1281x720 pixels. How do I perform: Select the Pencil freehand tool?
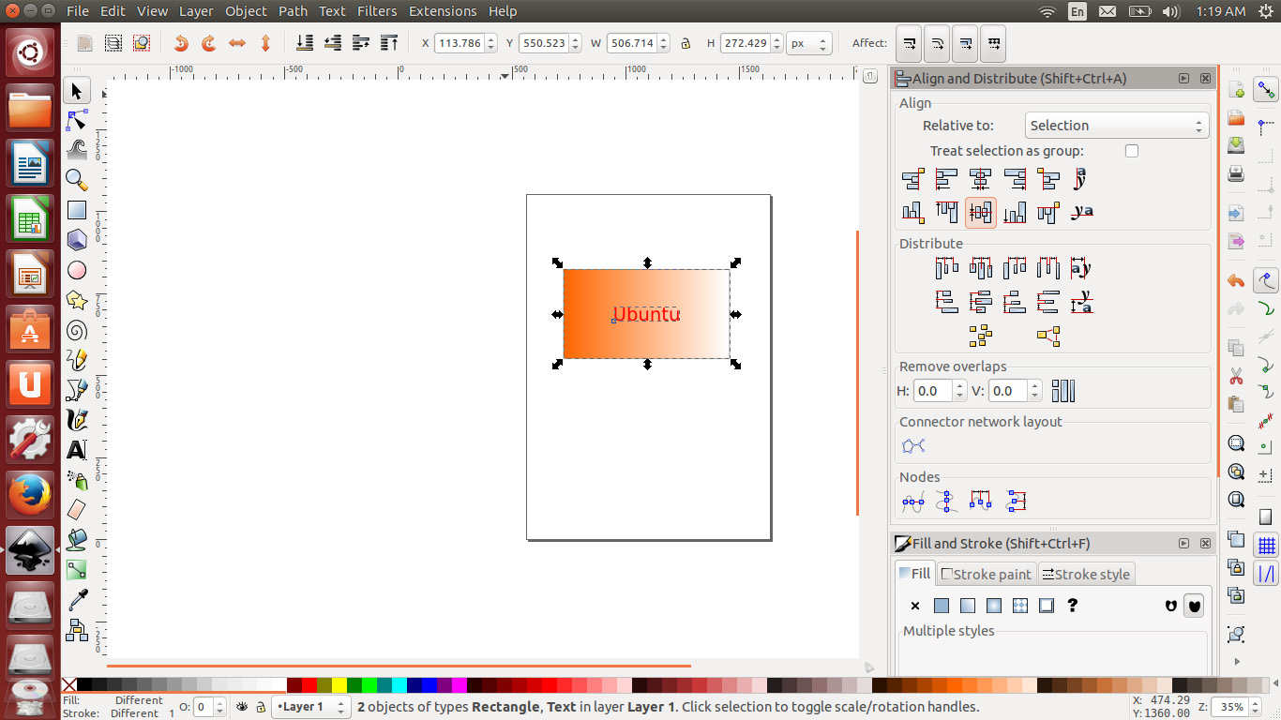tap(77, 360)
